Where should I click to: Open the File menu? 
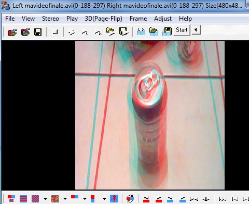point(10,19)
